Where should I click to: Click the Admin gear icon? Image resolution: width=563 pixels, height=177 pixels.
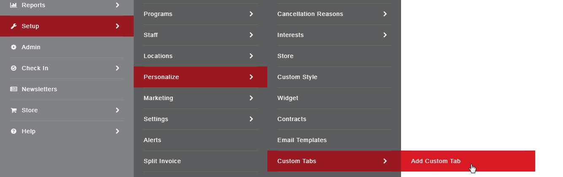click(13, 47)
